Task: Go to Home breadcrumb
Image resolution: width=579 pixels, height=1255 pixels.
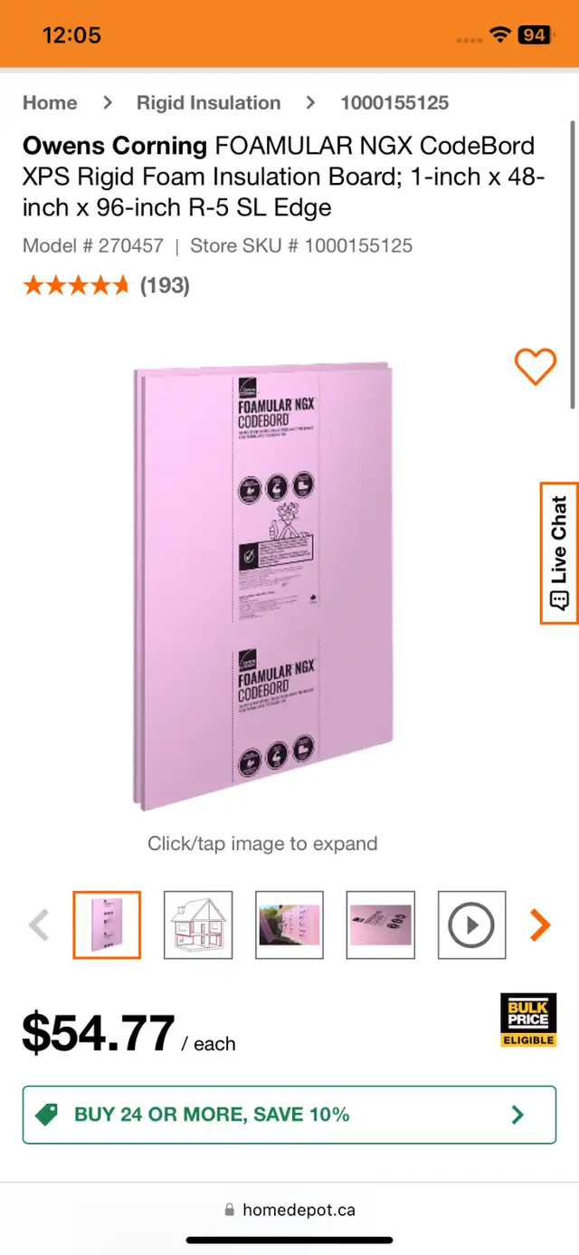Action: click(50, 102)
